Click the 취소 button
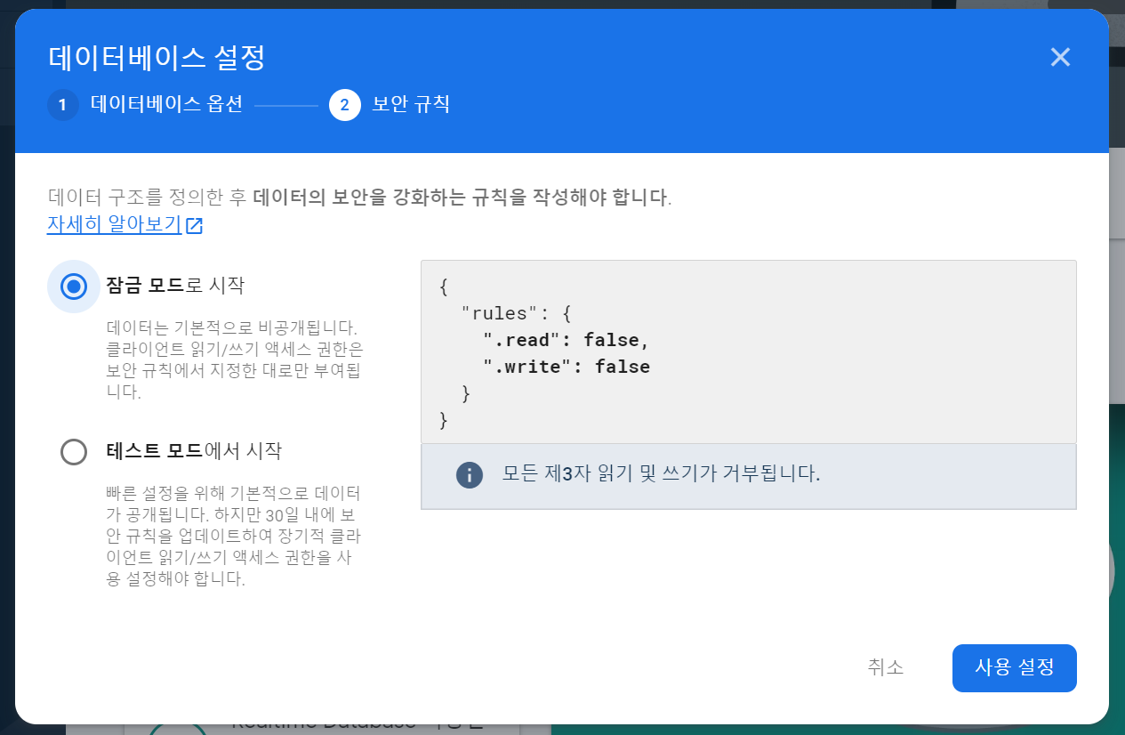Image resolution: width=1125 pixels, height=735 pixels. pyautogui.click(x=886, y=667)
